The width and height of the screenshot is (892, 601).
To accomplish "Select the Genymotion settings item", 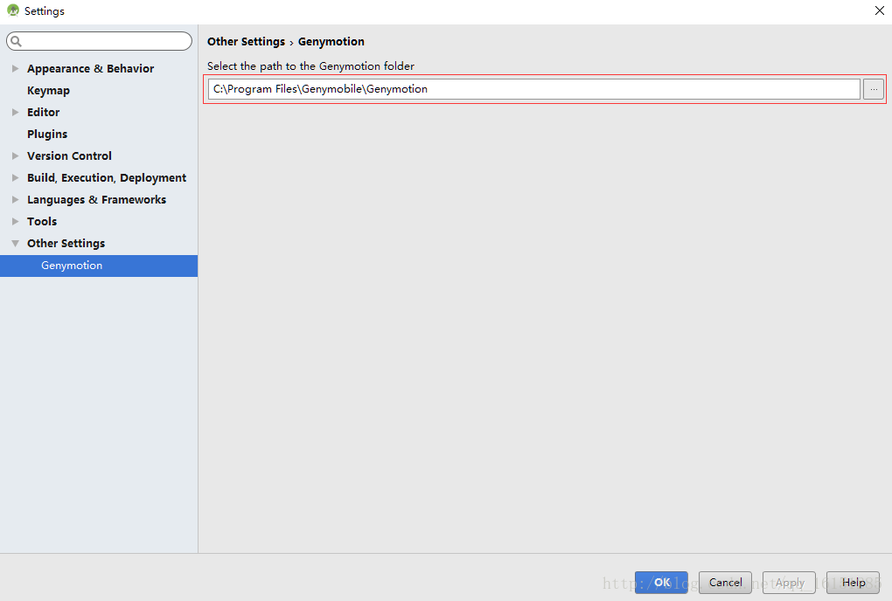I will (x=72, y=266).
